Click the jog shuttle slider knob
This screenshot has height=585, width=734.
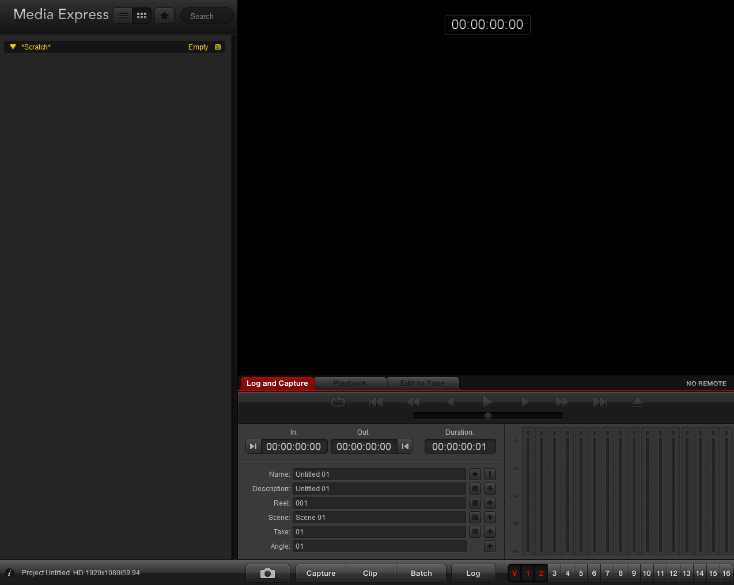[488, 416]
